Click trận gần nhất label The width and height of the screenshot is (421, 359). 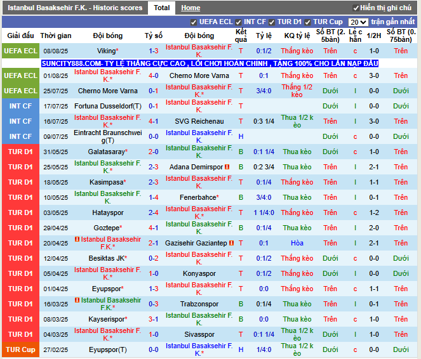pyautogui.click(x=393, y=22)
